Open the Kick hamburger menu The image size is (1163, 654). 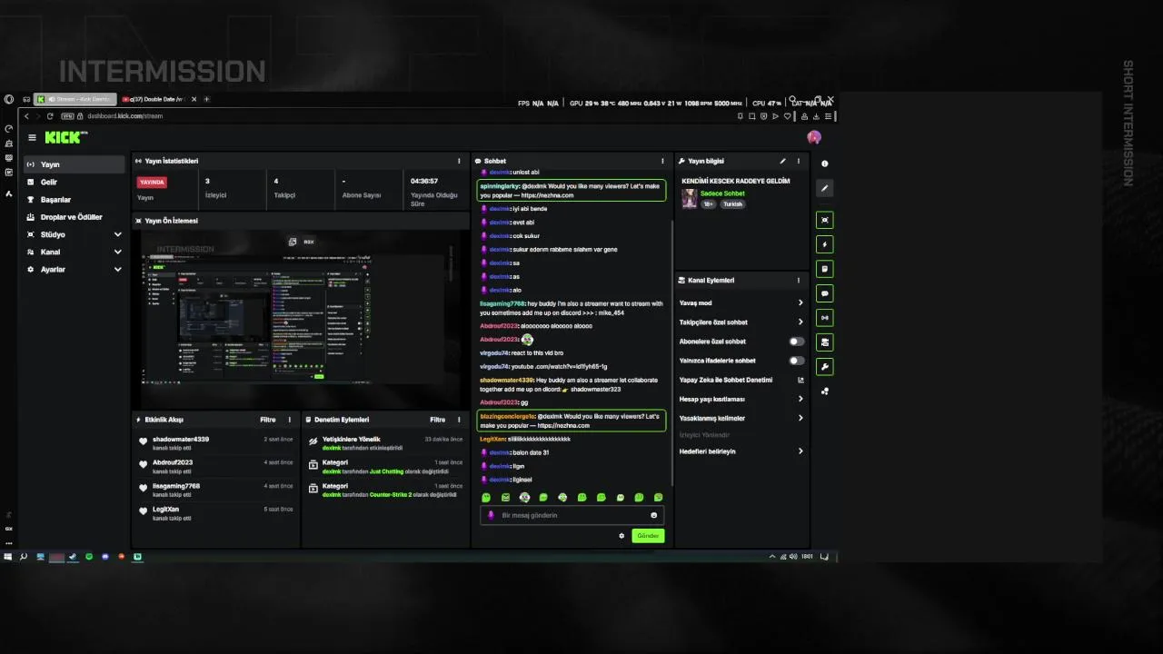32,138
